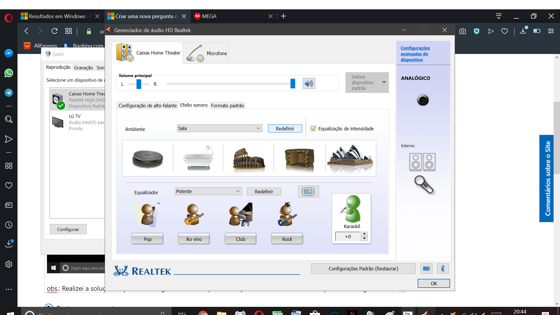This screenshot has height=315, width=560.
Task: Toggle Equalização de intensidade checkbox
Action: pos(313,129)
